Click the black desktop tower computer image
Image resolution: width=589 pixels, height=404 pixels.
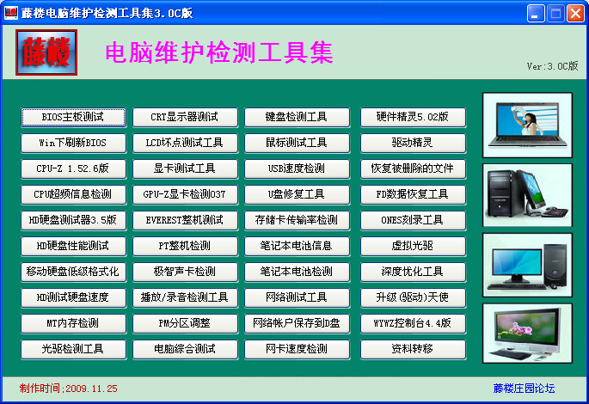(x=527, y=194)
